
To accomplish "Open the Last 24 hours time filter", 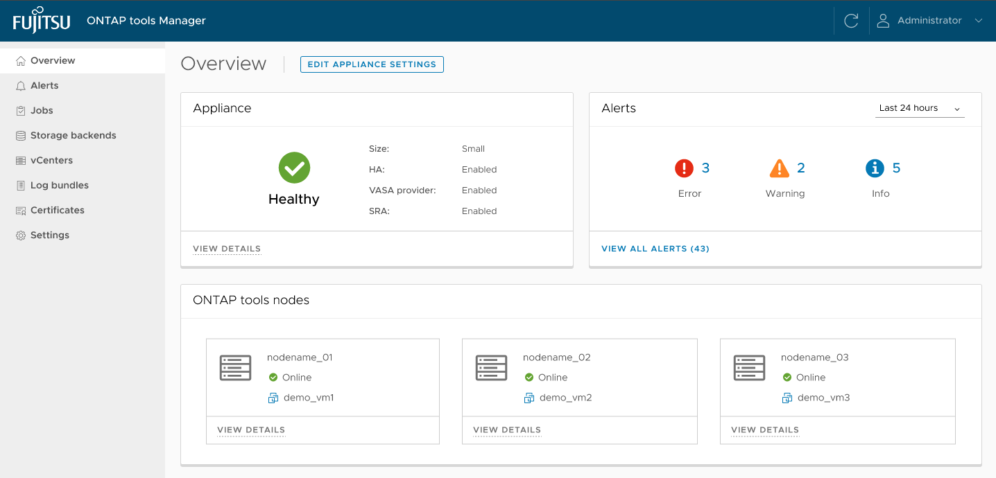I will pos(920,108).
